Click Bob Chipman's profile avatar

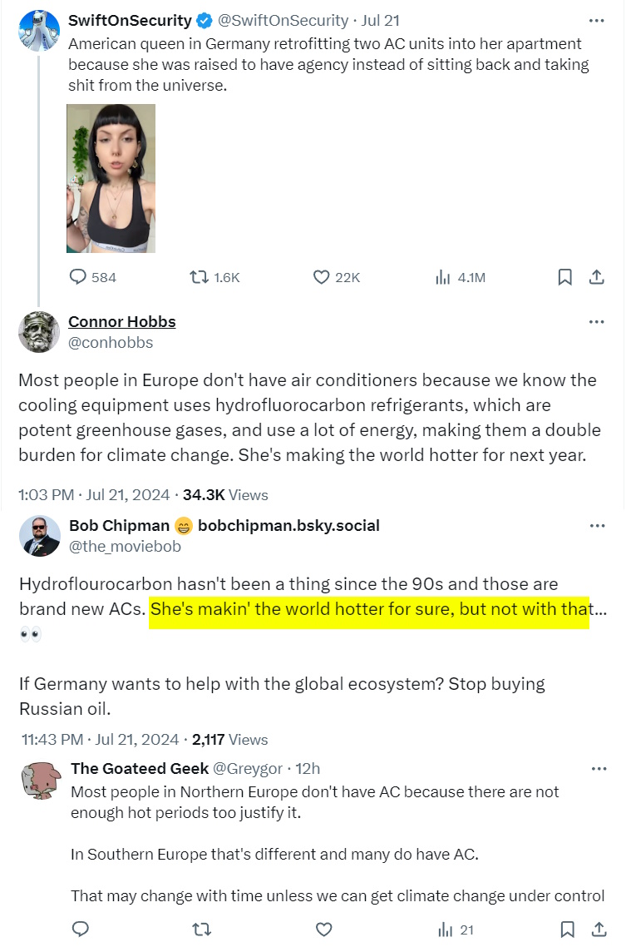point(39,536)
